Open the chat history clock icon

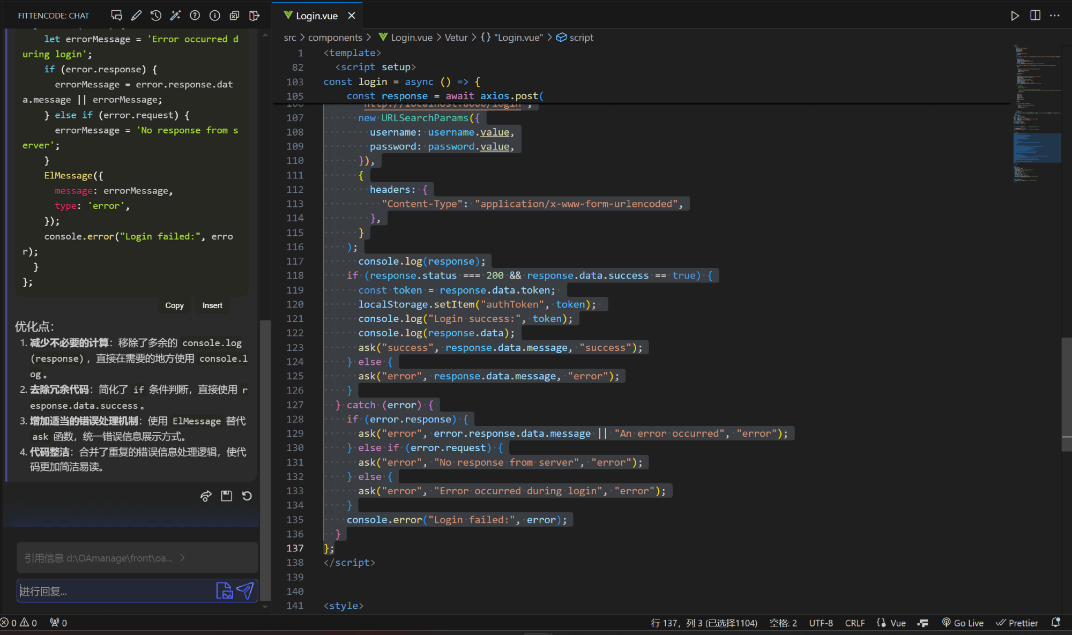click(x=156, y=16)
